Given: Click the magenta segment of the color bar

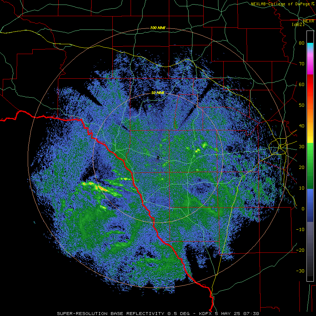Looking at the screenshot, I should point(310,65).
